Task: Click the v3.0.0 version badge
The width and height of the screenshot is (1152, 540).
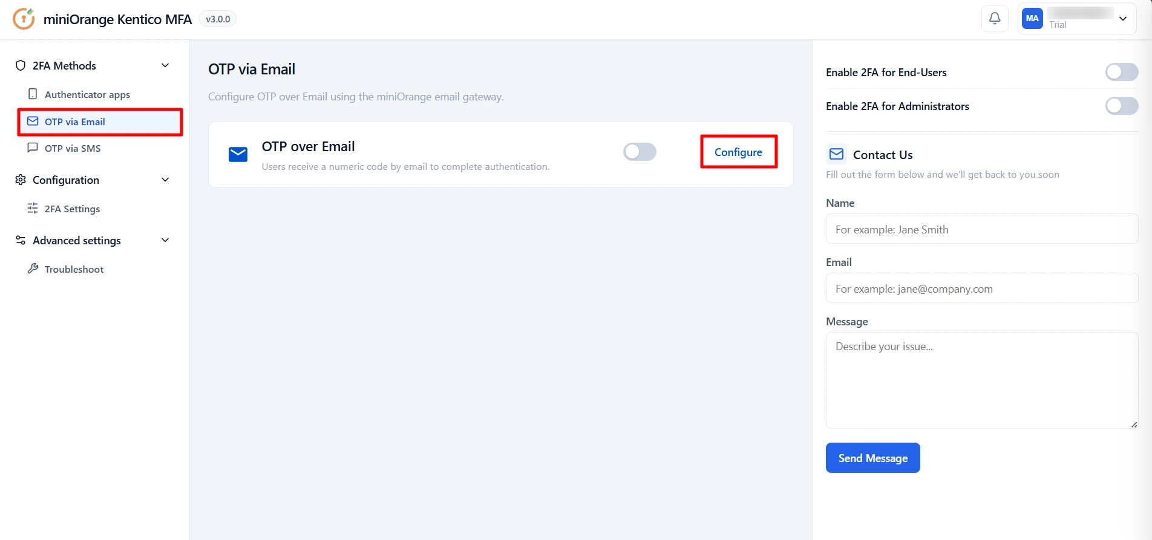Action: [x=218, y=19]
